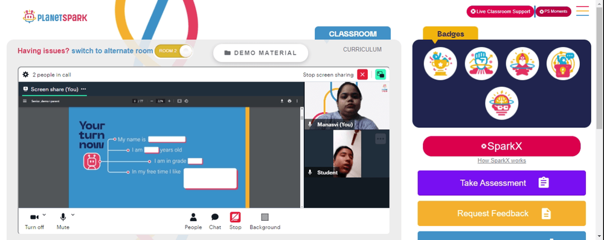The image size is (604, 240).
Task: Click the PDF page number field
Action: click(135, 101)
